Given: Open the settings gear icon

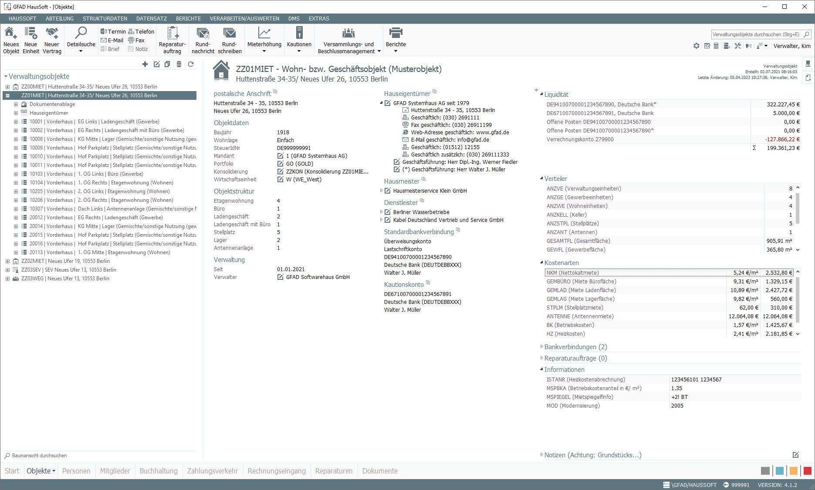Looking at the screenshot, I should [697, 46].
